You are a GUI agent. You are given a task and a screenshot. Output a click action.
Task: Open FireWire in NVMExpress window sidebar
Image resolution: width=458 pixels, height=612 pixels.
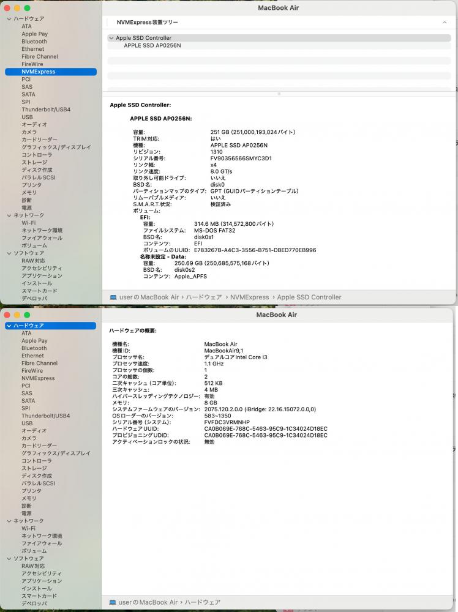tap(32, 64)
